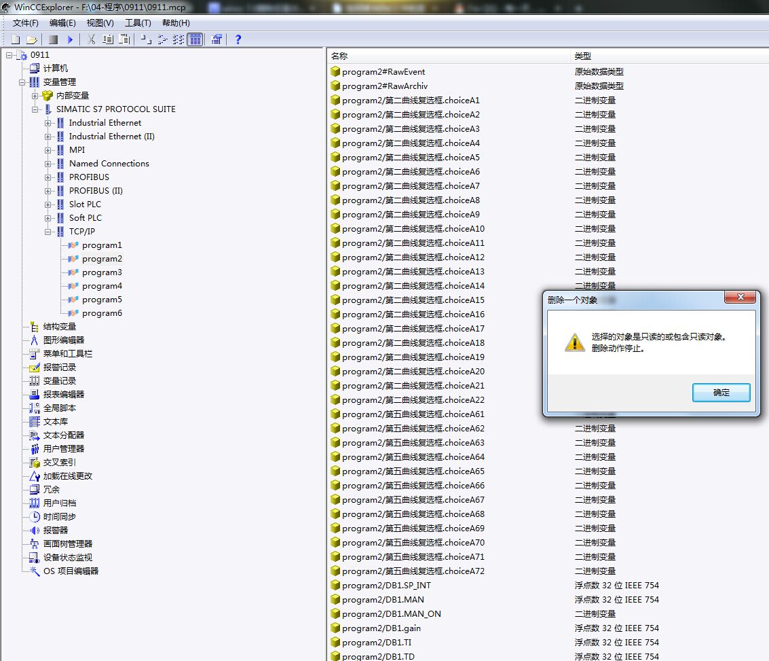The image size is (769, 661).
Task: Select tag program2/DB1.MAN_ON
Action: pos(392,614)
